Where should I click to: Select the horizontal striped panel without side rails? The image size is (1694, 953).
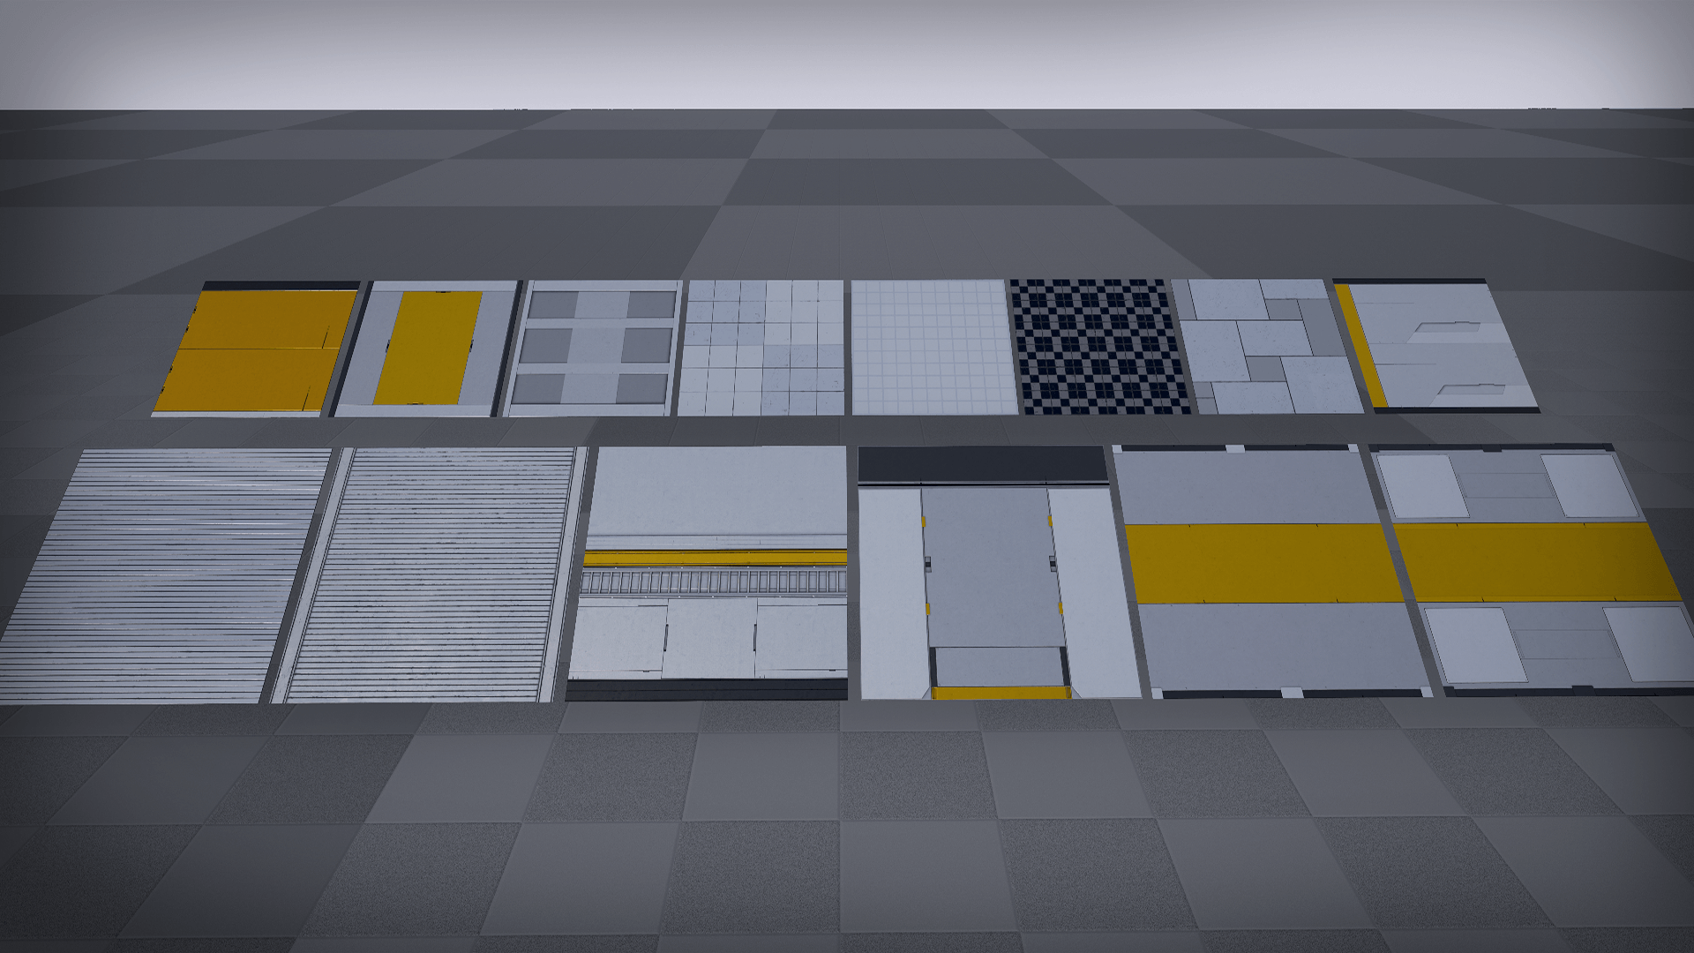(166, 575)
